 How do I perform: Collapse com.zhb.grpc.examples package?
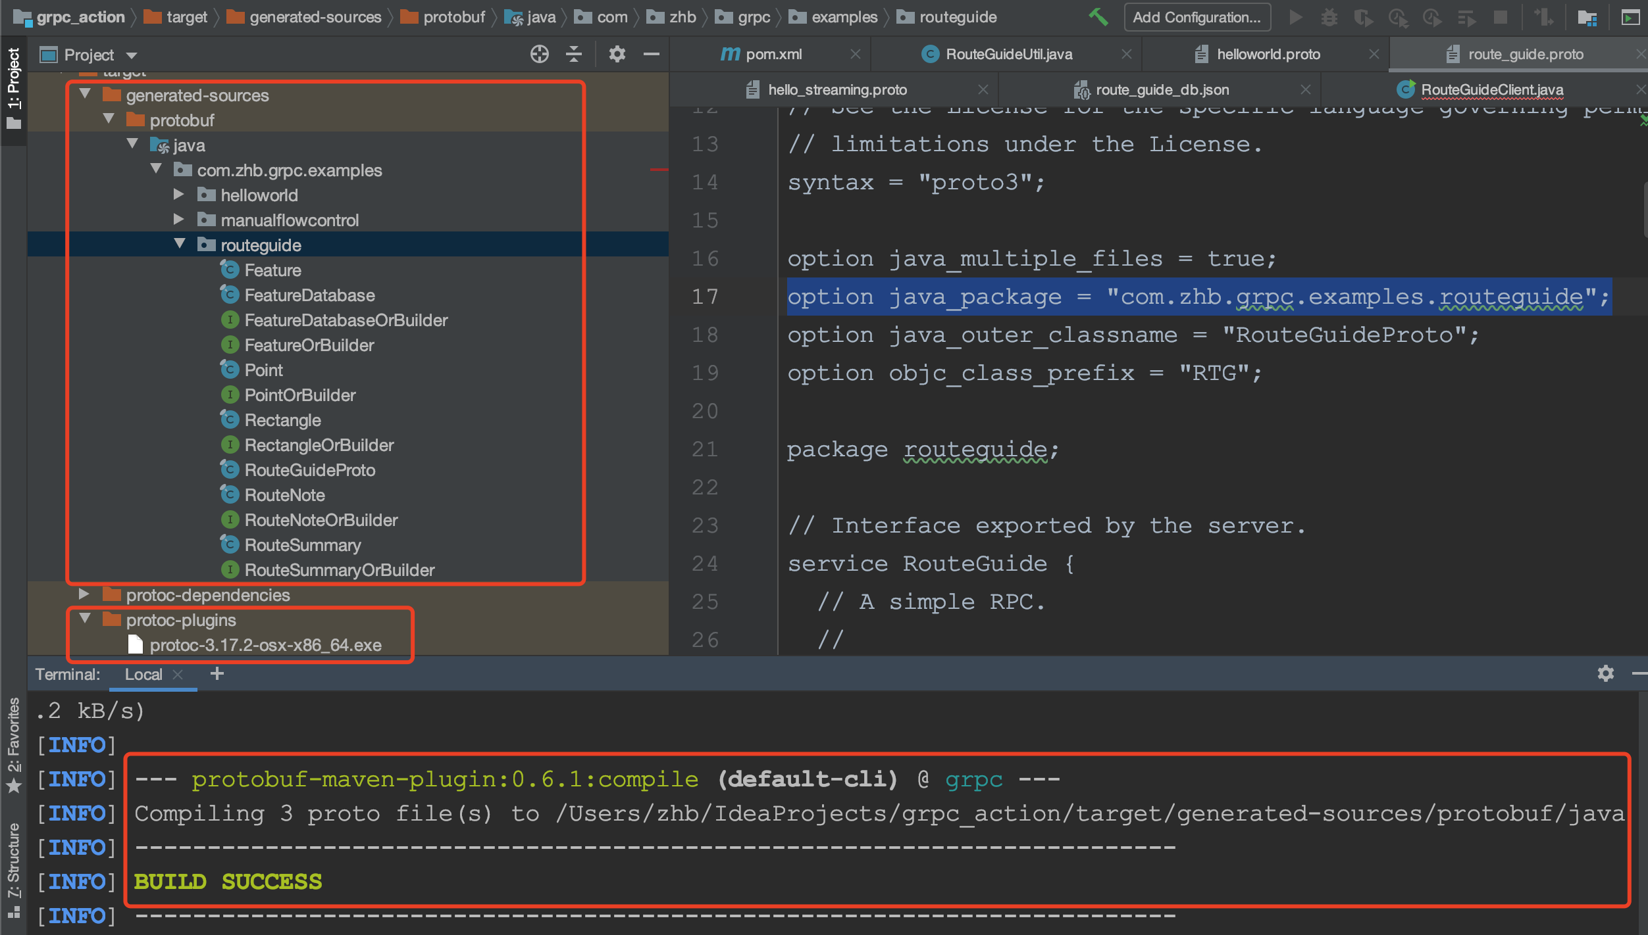(156, 169)
